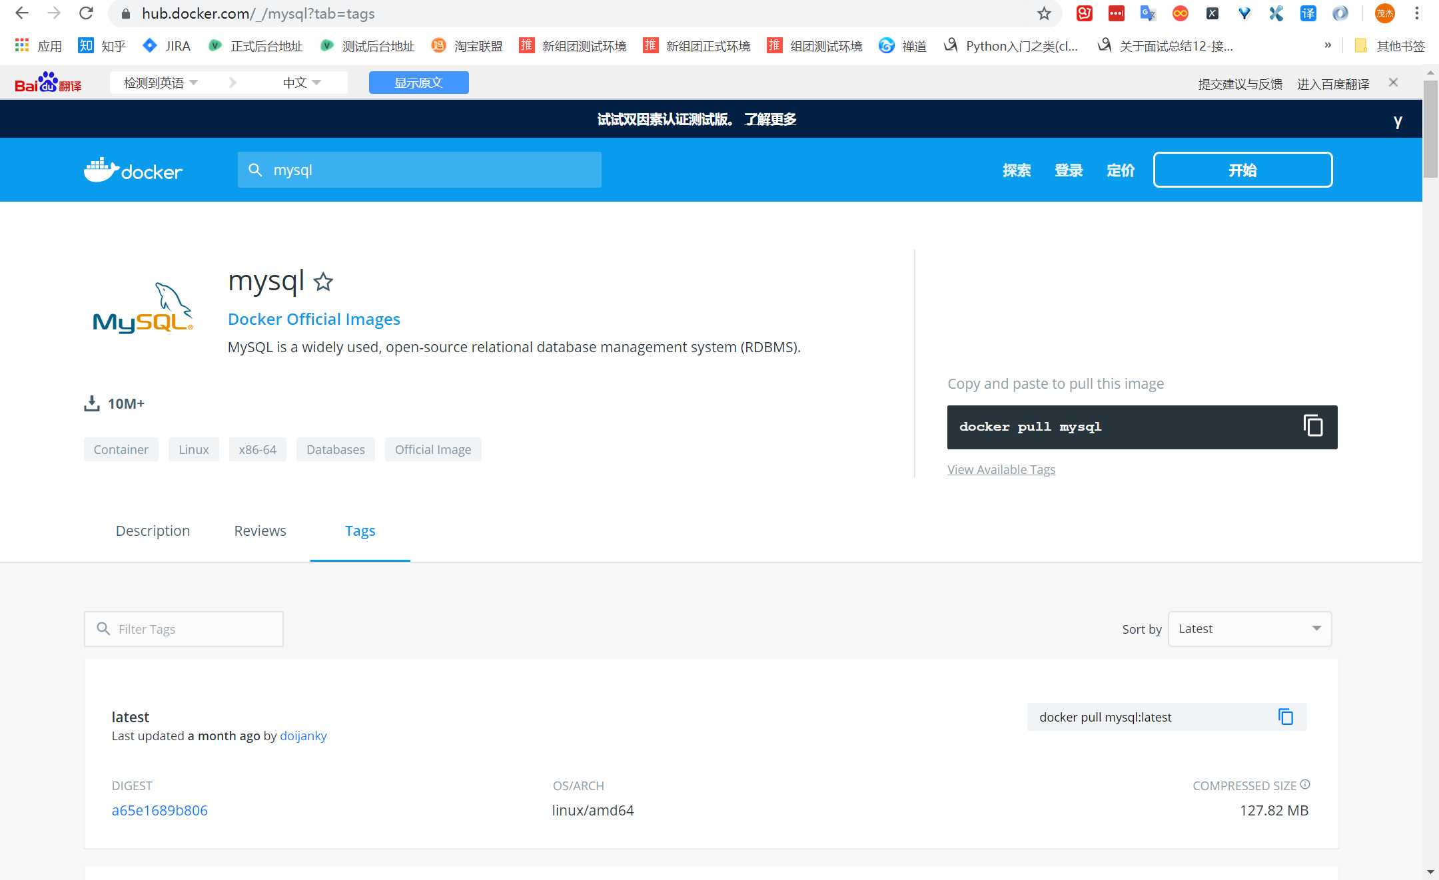This screenshot has width=1439, height=880.
Task: Click the Docker whale logo
Action: point(133,170)
